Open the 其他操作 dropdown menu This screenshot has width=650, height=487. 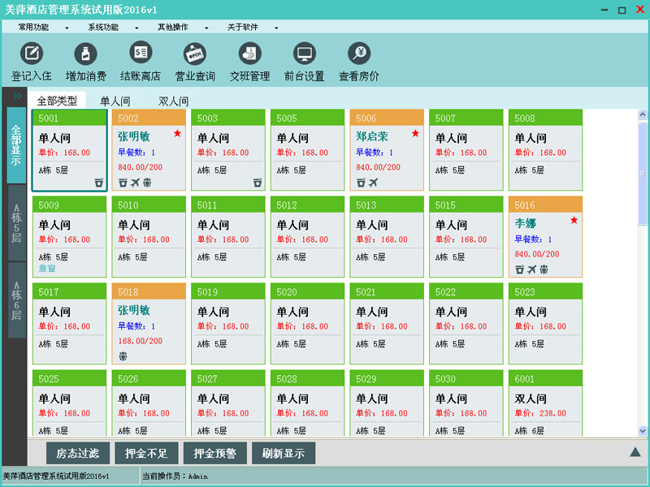tap(183, 28)
